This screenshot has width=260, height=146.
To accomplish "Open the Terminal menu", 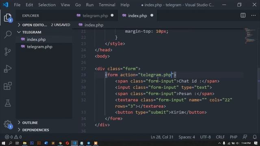I will tap(107, 5).
